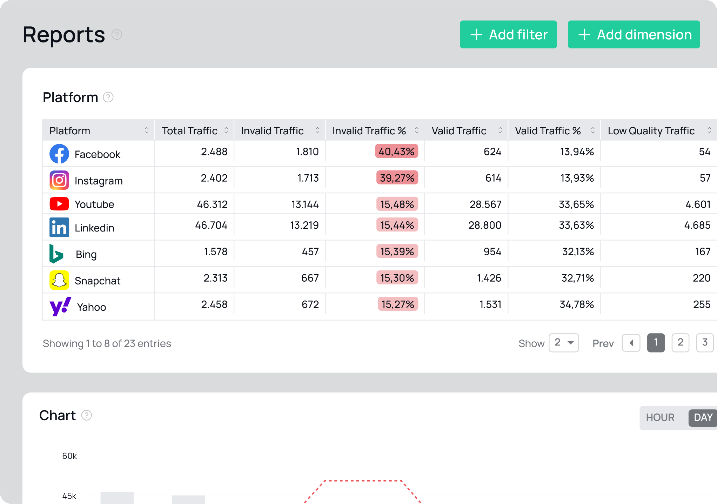
Task: Click the help icon next to Chart
Action: tap(87, 415)
